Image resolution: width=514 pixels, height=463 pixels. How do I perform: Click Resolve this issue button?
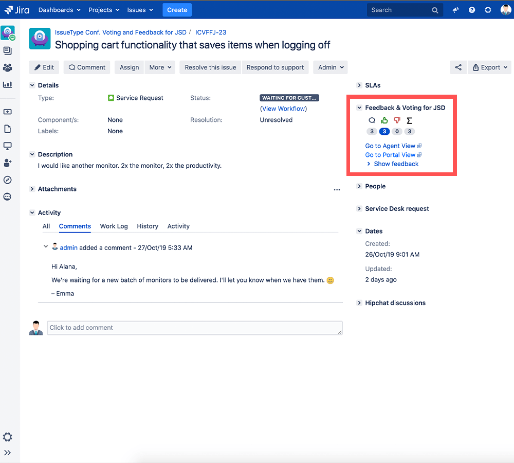click(x=210, y=67)
